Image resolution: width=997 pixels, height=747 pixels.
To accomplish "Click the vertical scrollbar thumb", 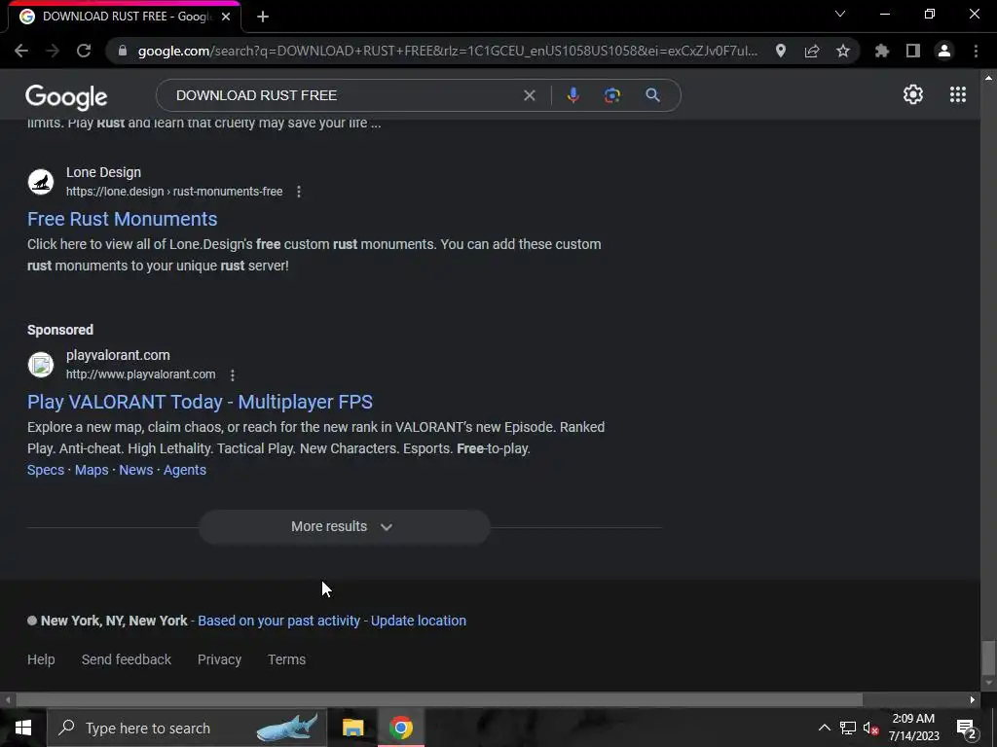I will coord(988,658).
